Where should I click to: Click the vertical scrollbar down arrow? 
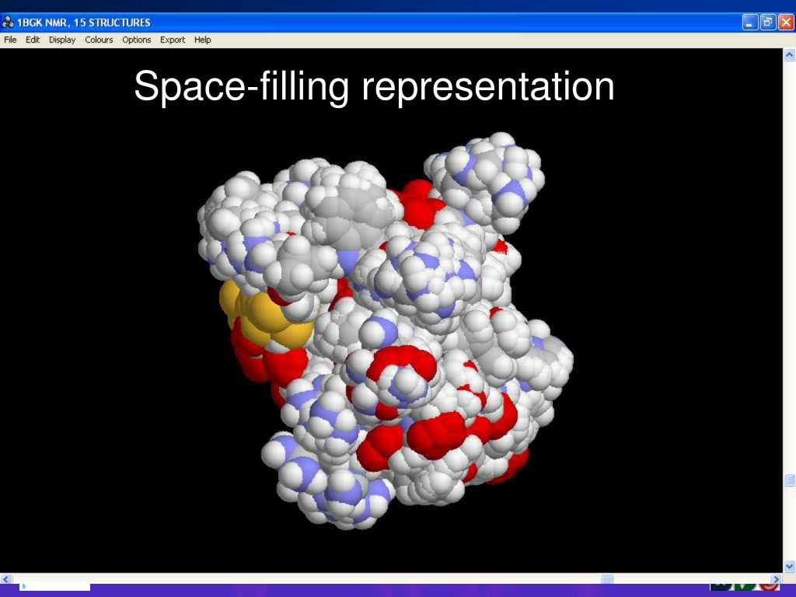789,566
